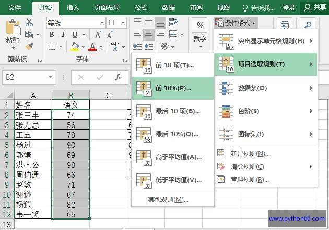Open borders dropdown arrow

[61, 47]
